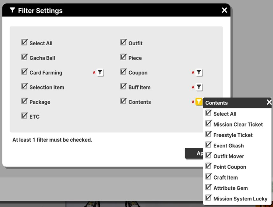The height and width of the screenshot is (207, 273).
Task: Toggle the Piece filter checkbox
Action: coord(123,57)
